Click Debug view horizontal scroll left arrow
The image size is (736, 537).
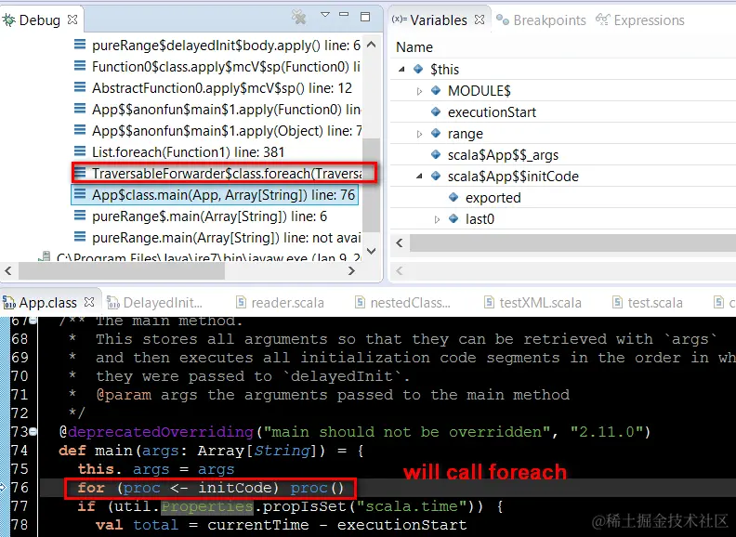pyautogui.click(x=8, y=271)
